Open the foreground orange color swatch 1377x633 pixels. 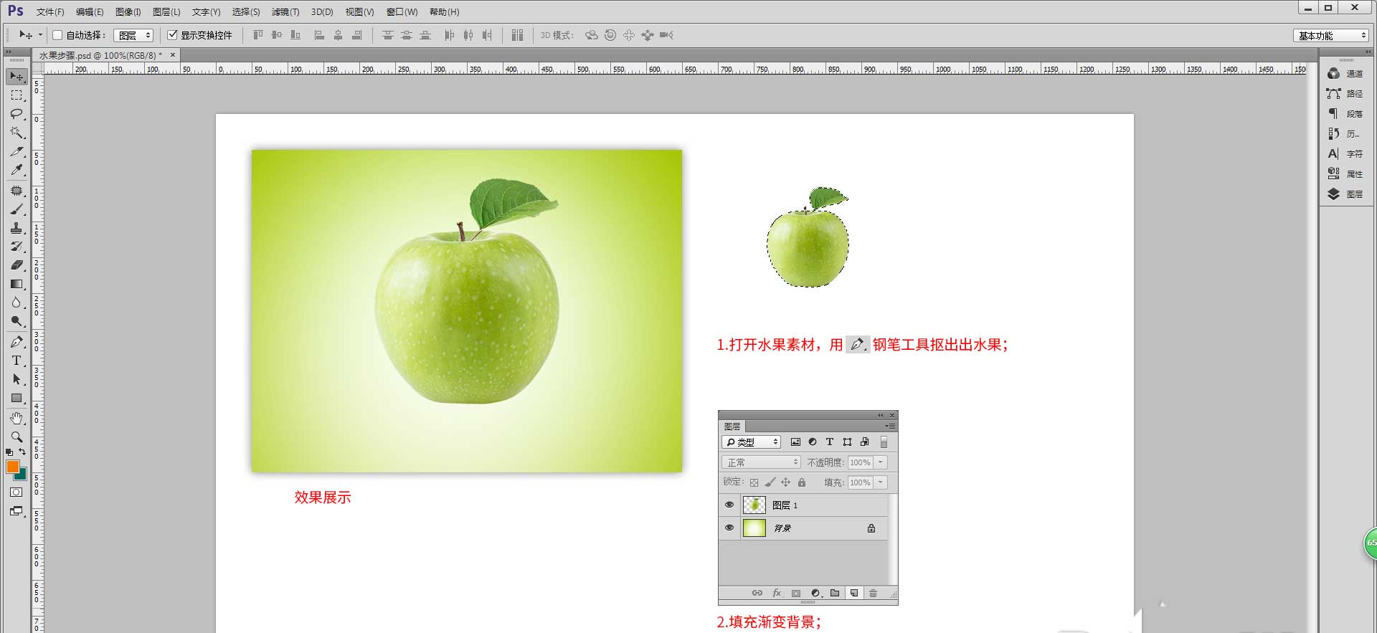coord(12,467)
